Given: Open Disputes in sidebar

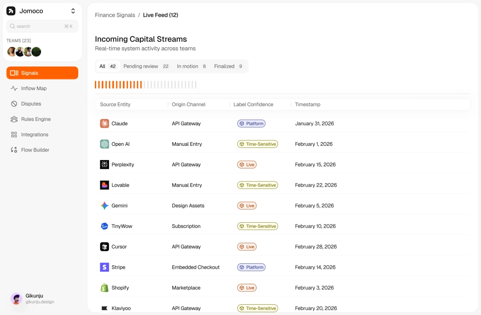Looking at the screenshot, I should point(42,104).
